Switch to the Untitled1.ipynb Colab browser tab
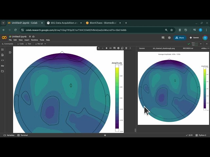This screenshot has height=157, width=210. (24, 23)
